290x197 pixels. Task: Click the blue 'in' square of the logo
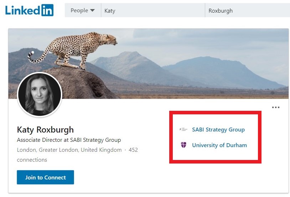point(47,10)
